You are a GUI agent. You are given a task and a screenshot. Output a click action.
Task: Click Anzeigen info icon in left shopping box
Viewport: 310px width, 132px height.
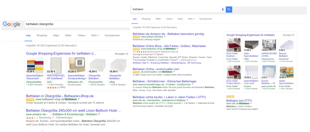click(x=127, y=54)
